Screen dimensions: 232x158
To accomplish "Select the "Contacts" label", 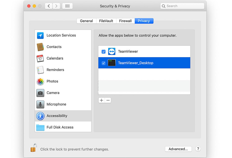I will tap(54, 47).
